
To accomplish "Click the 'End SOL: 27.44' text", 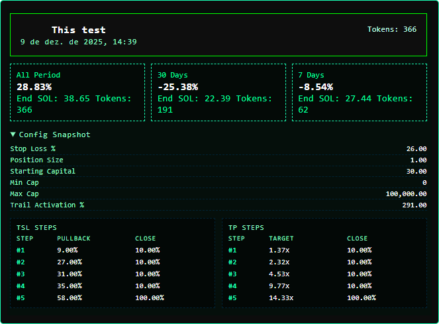I will coord(335,98).
